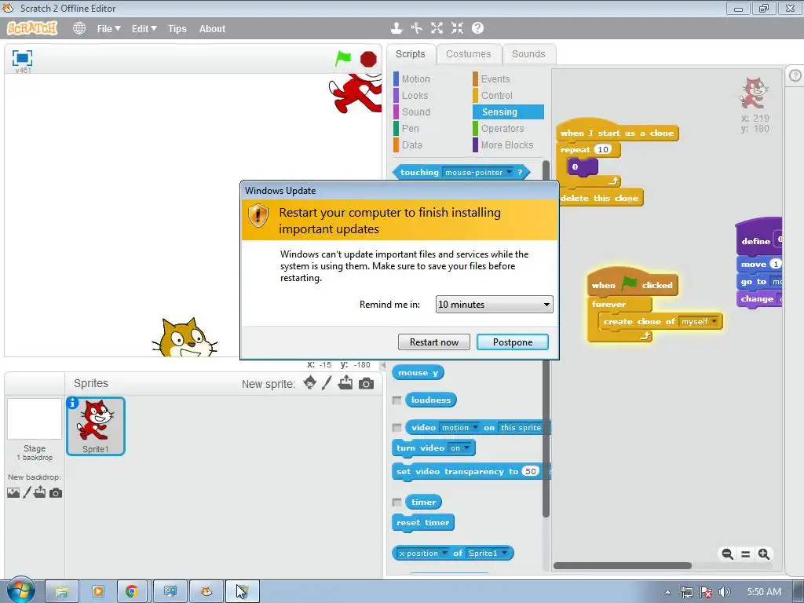Toggle the loudness monitor checkbox

(x=397, y=400)
